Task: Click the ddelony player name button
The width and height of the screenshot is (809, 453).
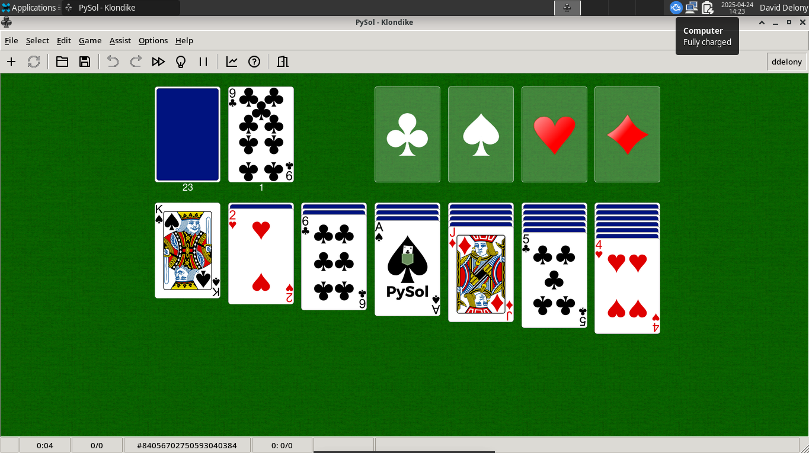Action: [x=786, y=62]
